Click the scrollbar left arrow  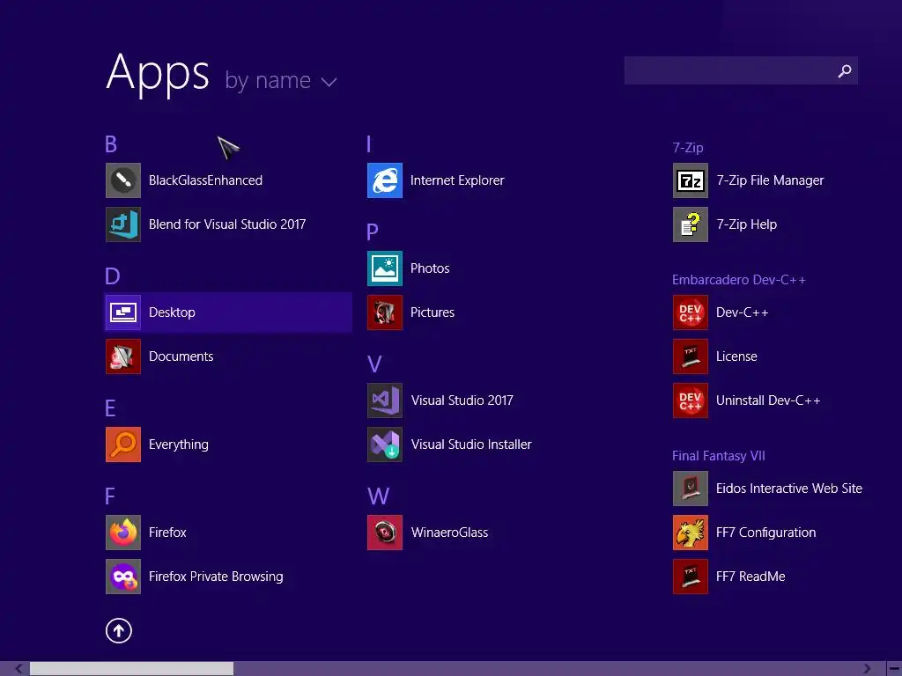[18, 669]
